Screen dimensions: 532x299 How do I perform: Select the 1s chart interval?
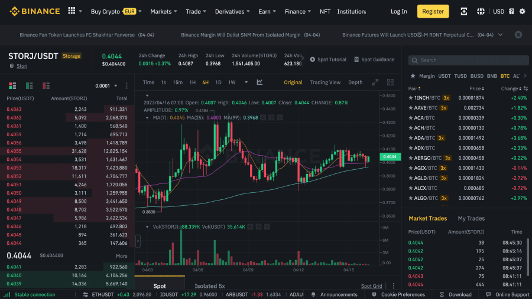point(163,83)
